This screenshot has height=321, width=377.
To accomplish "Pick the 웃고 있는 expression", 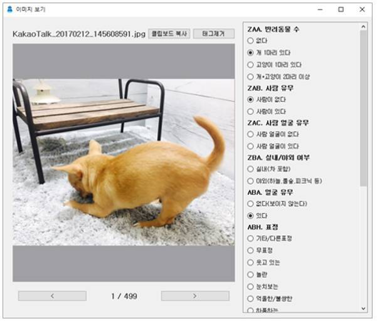I will (263, 262).
